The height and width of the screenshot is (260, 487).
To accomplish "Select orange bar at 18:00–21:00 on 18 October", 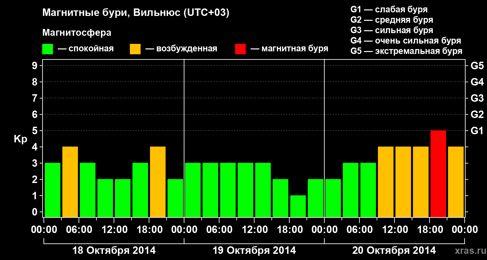I will pyautogui.click(x=158, y=182).
